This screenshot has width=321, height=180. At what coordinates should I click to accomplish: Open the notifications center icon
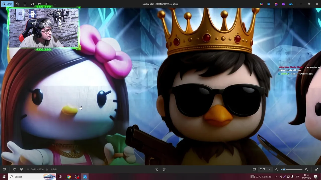316,177
